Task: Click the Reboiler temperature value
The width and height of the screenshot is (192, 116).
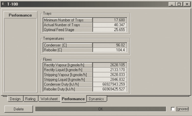Action: tap(110, 50)
